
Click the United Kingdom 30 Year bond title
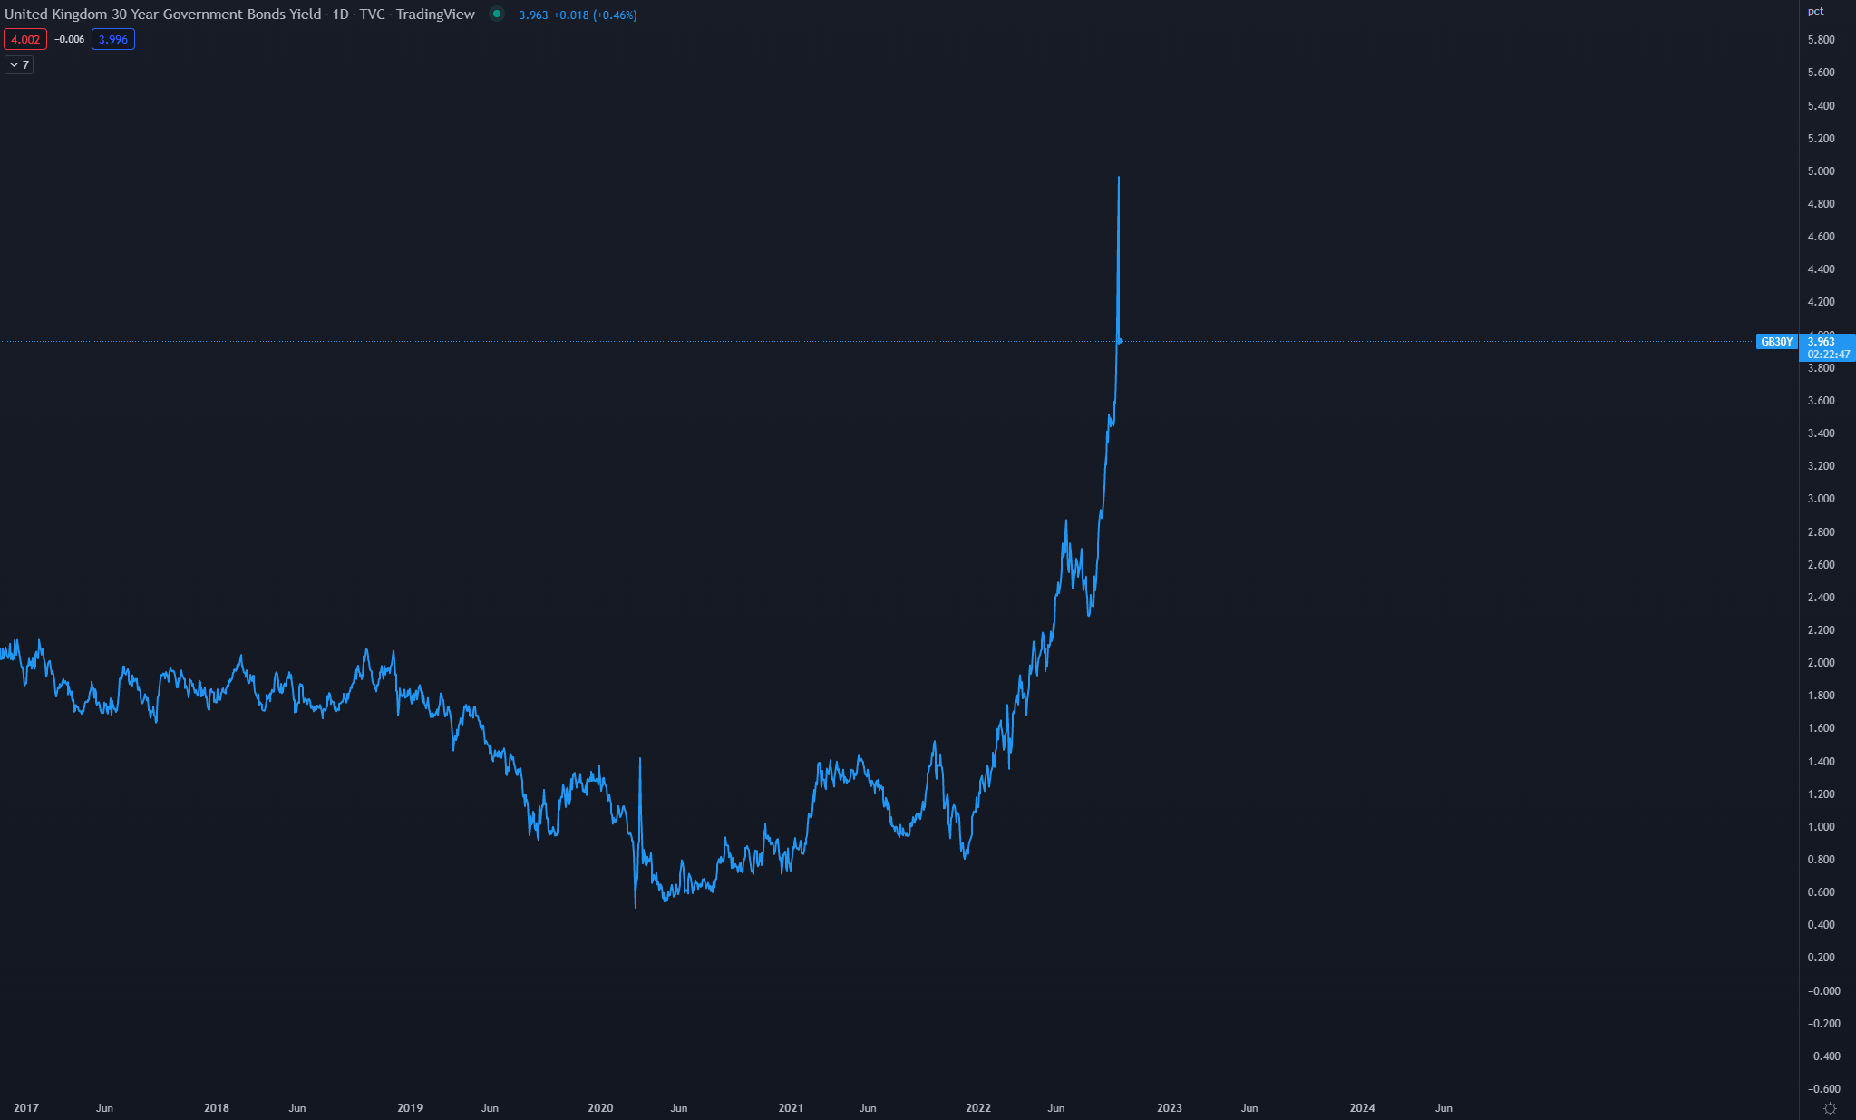click(x=163, y=15)
